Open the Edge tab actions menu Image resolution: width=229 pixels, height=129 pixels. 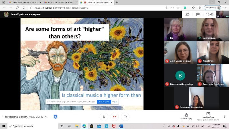point(4,3)
